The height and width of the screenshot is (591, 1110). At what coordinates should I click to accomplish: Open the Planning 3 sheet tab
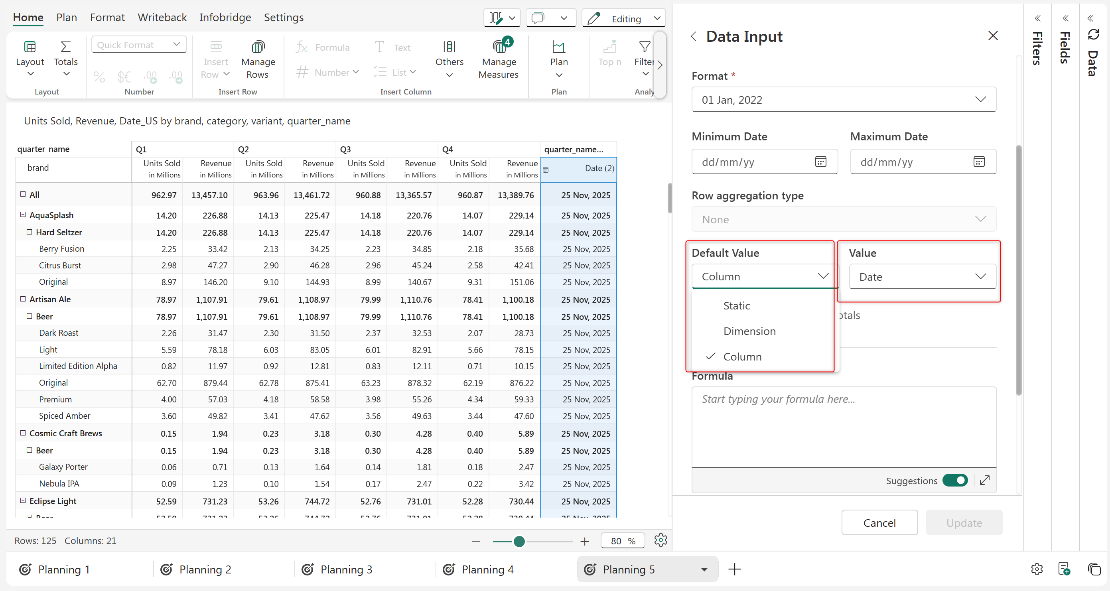345,569
